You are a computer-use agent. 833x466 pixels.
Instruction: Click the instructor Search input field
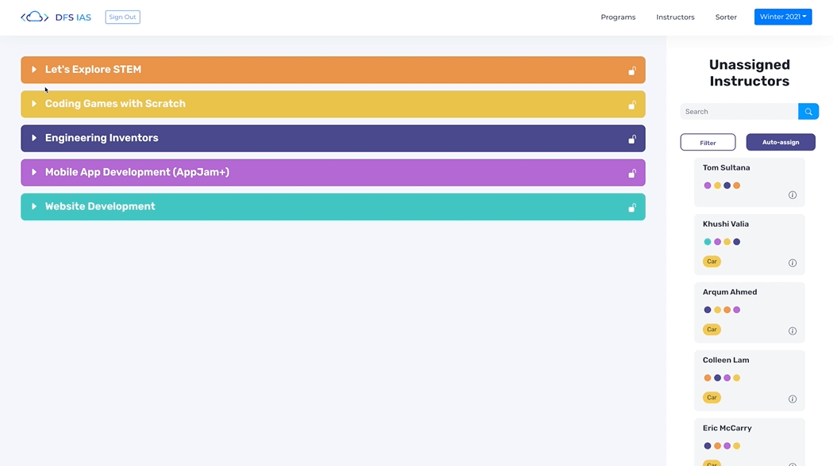pyautogui.click(x=739, y=112)
